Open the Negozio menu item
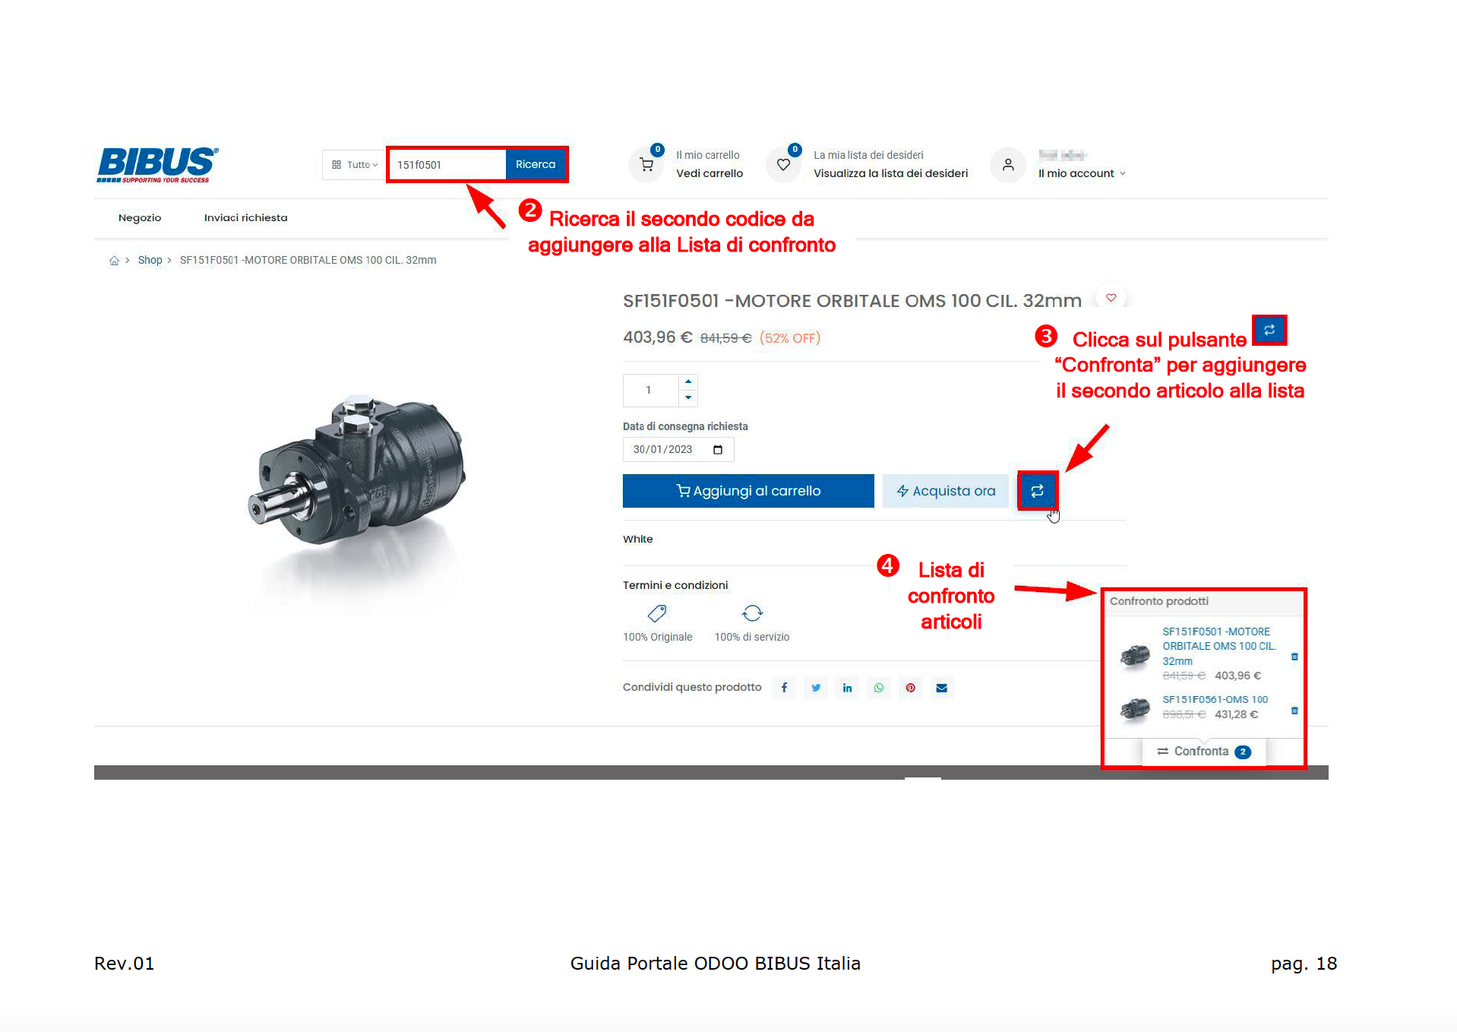The image size is (1457, 1032). click(x=140, y=218)
